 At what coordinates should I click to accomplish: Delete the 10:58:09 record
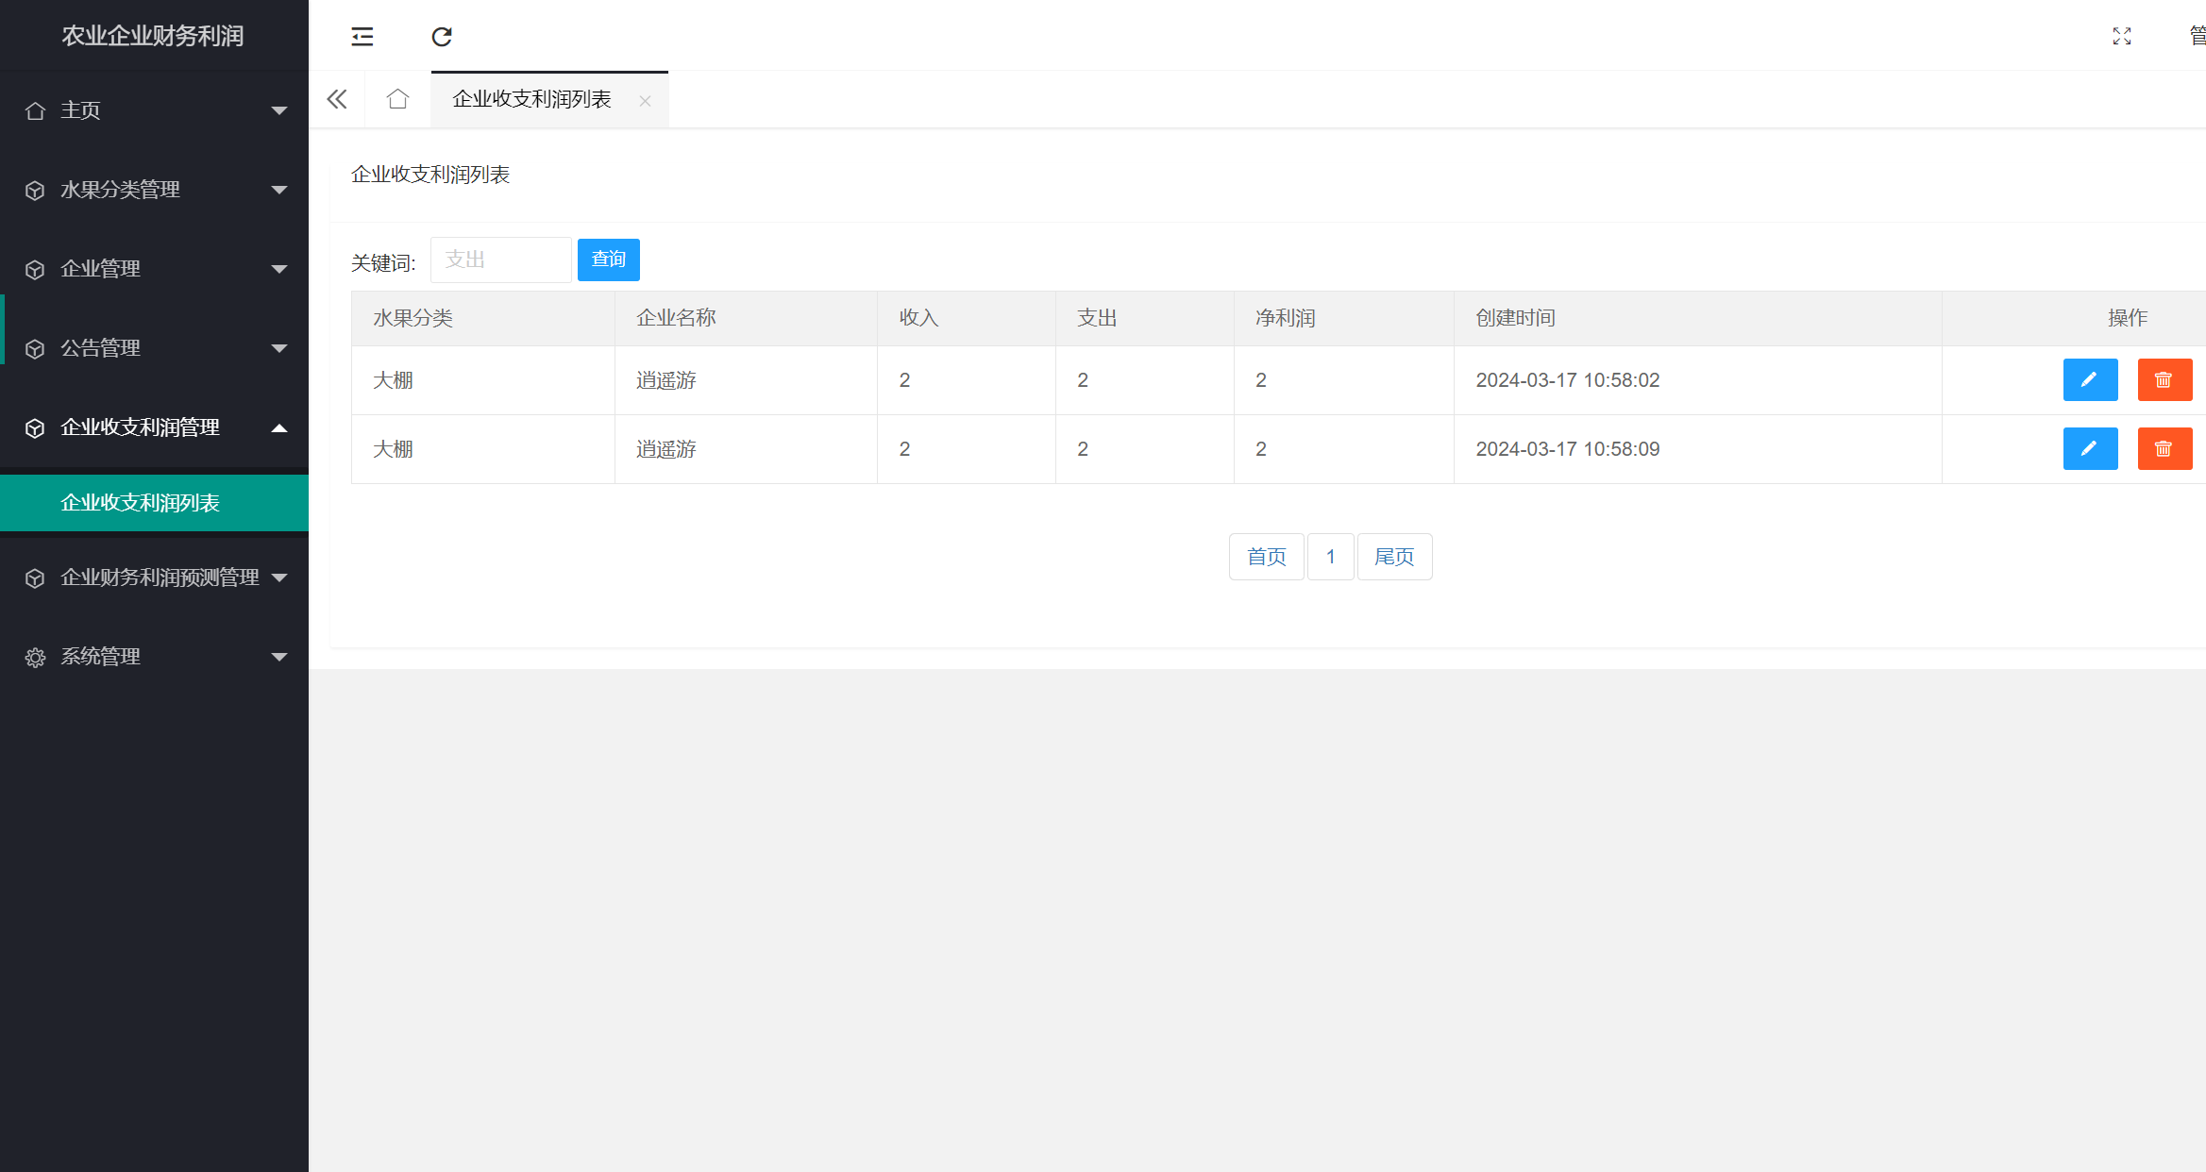click(2164, 449)
